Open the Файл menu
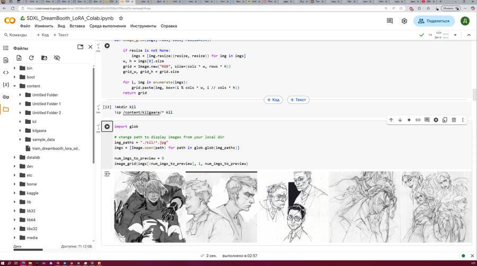477x266 pixels. [x=25, y=26]
